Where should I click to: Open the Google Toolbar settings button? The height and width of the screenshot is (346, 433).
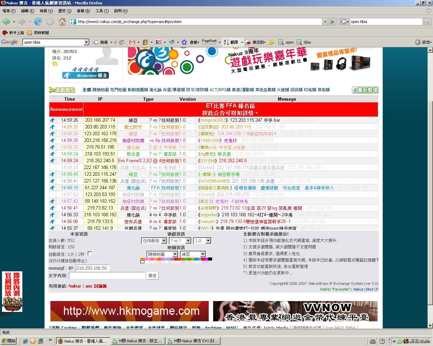pos(423,42)
